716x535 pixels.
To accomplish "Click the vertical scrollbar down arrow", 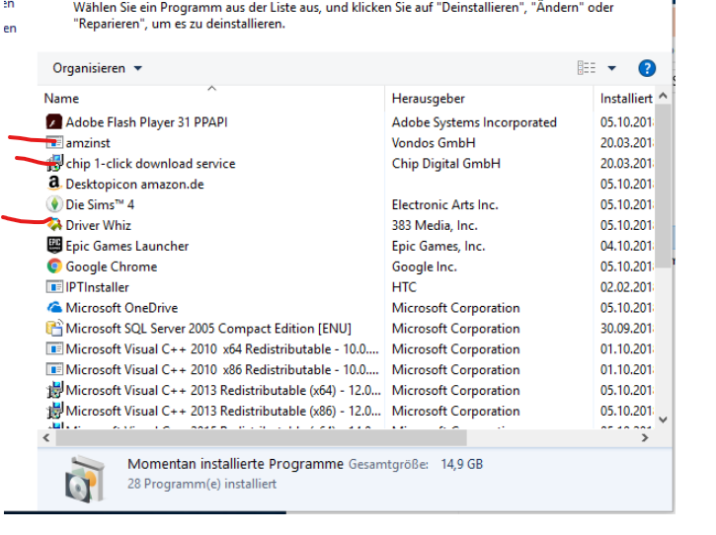I will pyautogui.click(x=663, y=420).
